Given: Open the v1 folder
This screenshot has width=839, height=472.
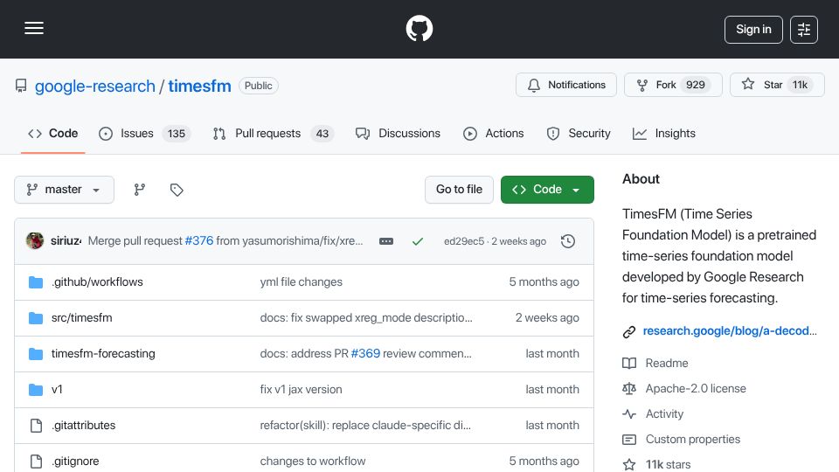Looking at the screenshot, I should pos(57,390).
